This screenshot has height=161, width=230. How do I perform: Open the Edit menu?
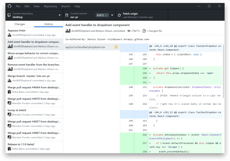click(x=27, y=6)
